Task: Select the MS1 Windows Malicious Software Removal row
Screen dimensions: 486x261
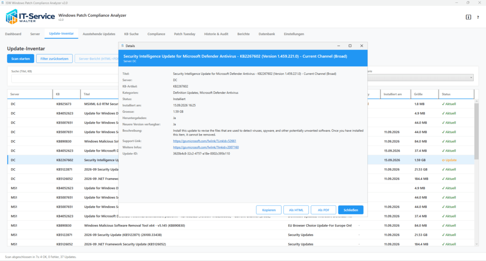Action: 241,225
